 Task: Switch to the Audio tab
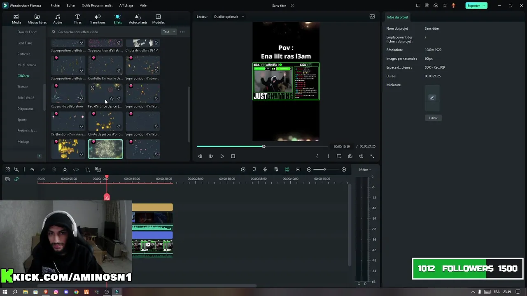(x=58, y=19)
